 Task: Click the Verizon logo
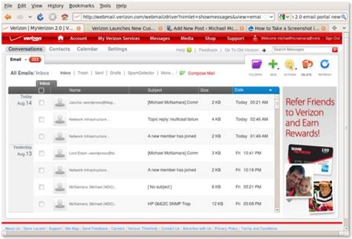(x=25, y=39)
